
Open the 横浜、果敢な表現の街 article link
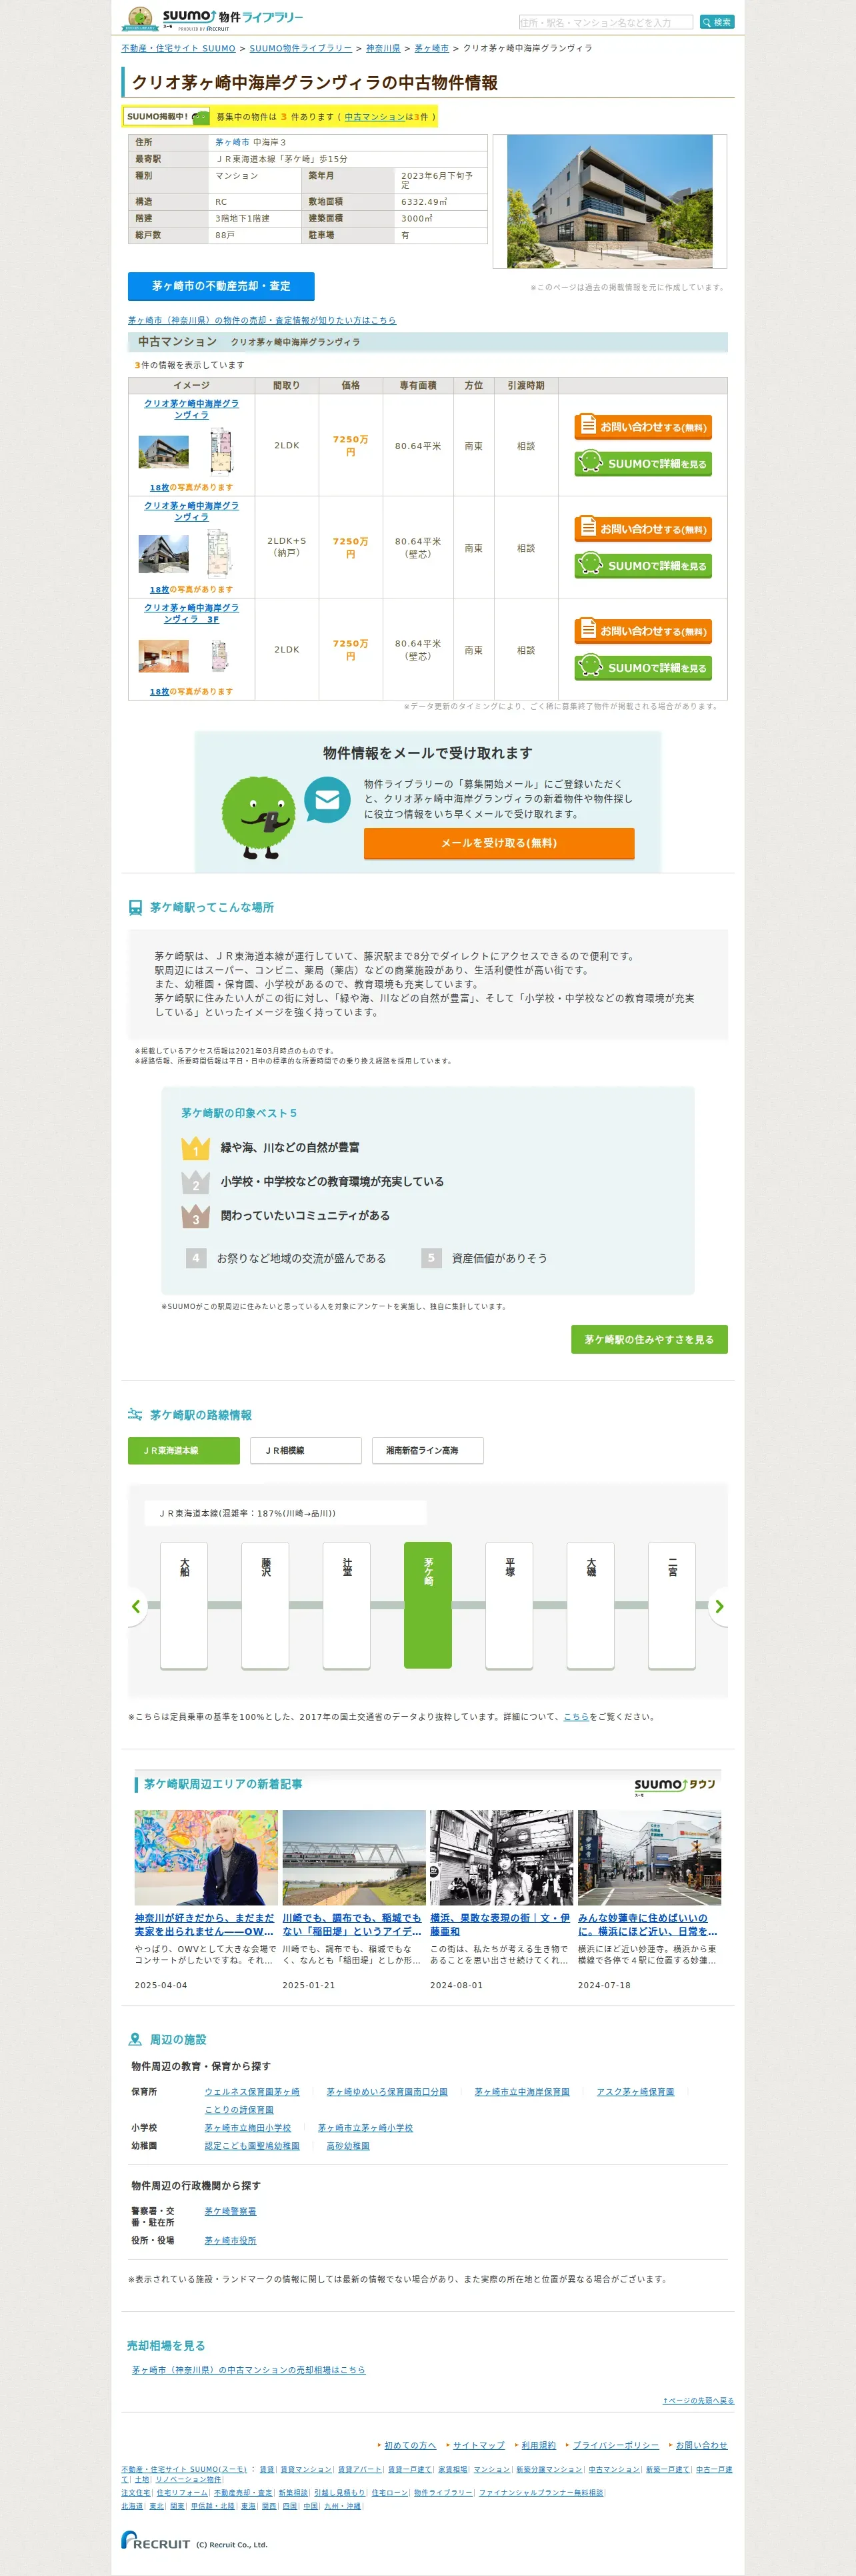tap(501, 1925)
